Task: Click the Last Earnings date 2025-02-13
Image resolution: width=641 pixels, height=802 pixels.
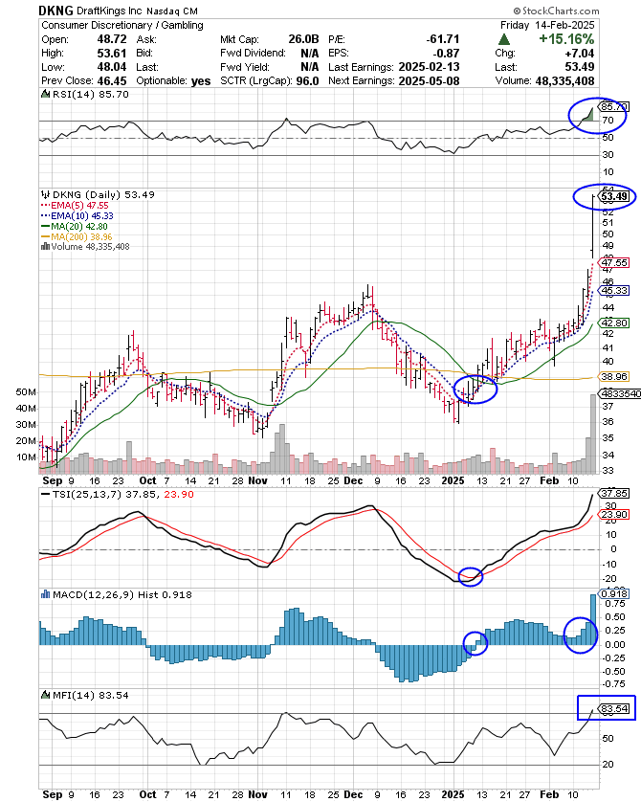Action: 429,67
